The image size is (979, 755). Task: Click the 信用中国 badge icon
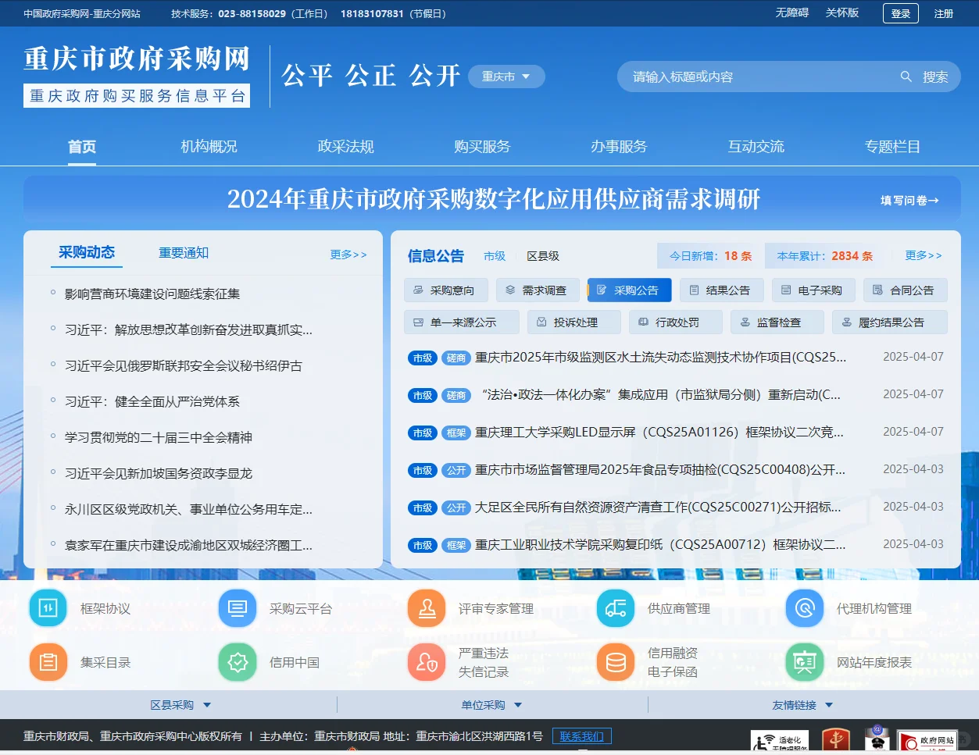[x=238, y=662]
